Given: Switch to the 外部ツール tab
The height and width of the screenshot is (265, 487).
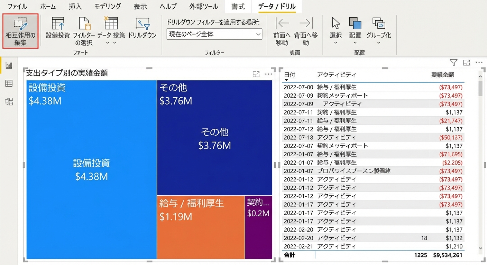Looking at the screenshot, I should click(204, 7).
